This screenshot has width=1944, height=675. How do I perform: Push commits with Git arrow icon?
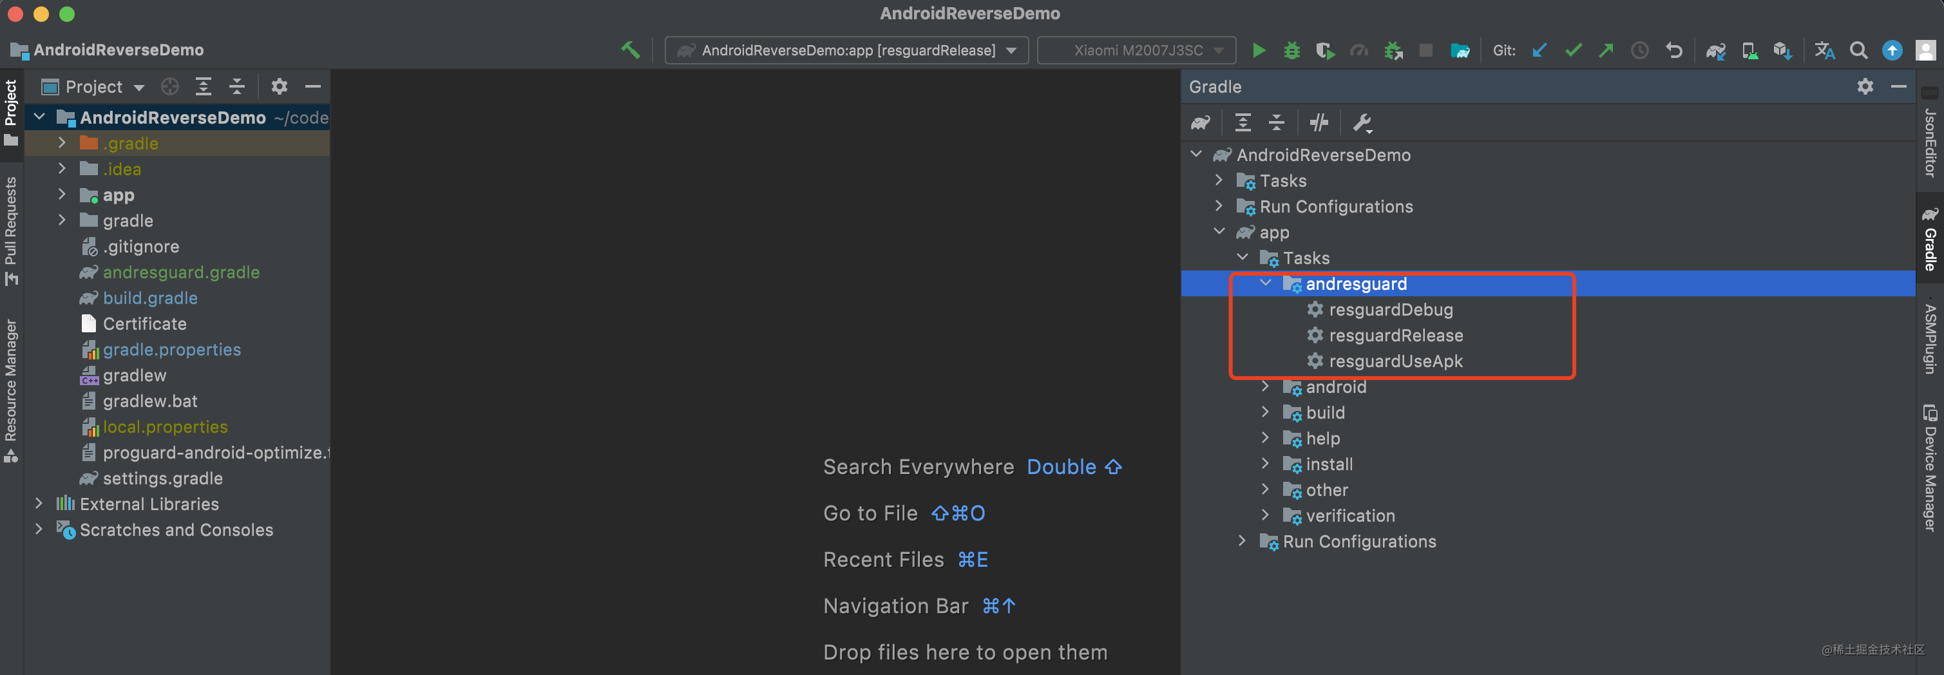click(1606, 50)
